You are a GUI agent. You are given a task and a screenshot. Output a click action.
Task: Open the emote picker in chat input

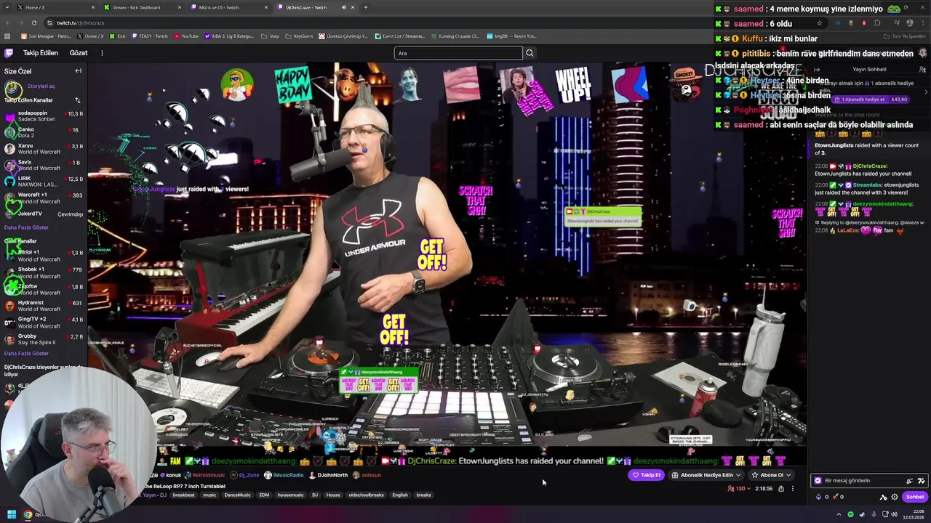click(x=921, y=481)
